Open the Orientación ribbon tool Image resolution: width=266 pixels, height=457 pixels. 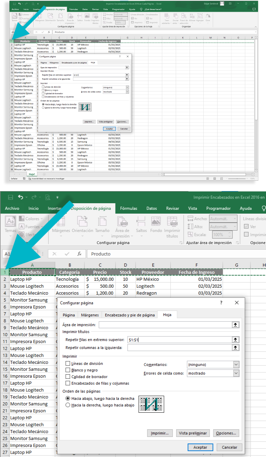pos(82,224)
